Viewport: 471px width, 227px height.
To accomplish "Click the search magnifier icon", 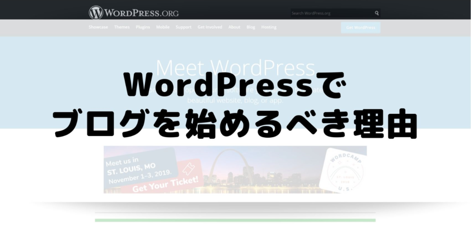I will 377,13.
